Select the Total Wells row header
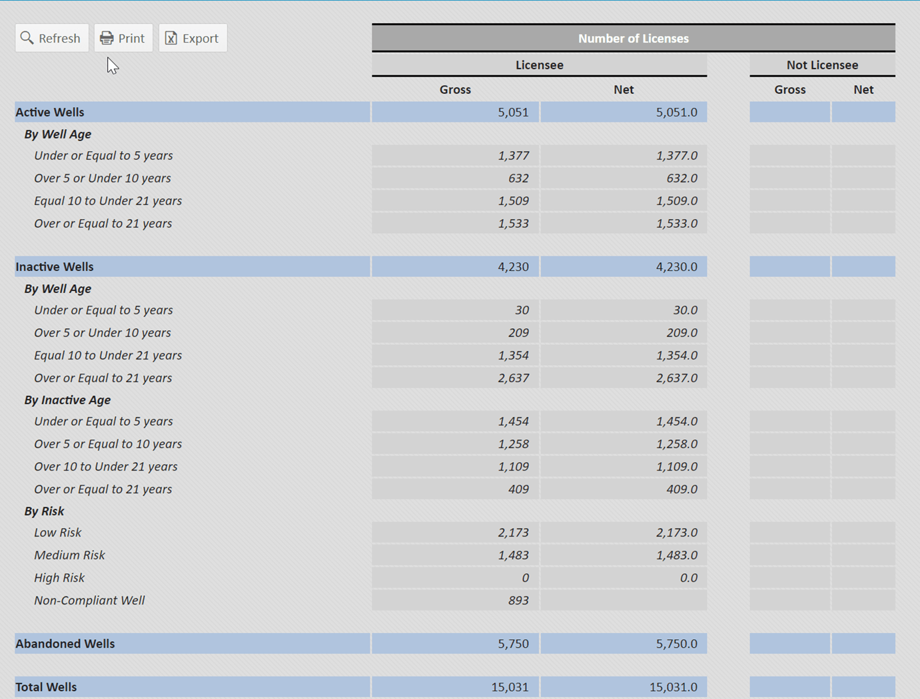Image resolution: width=920 pixels, height=699 pixels. (x=46, y=686)
